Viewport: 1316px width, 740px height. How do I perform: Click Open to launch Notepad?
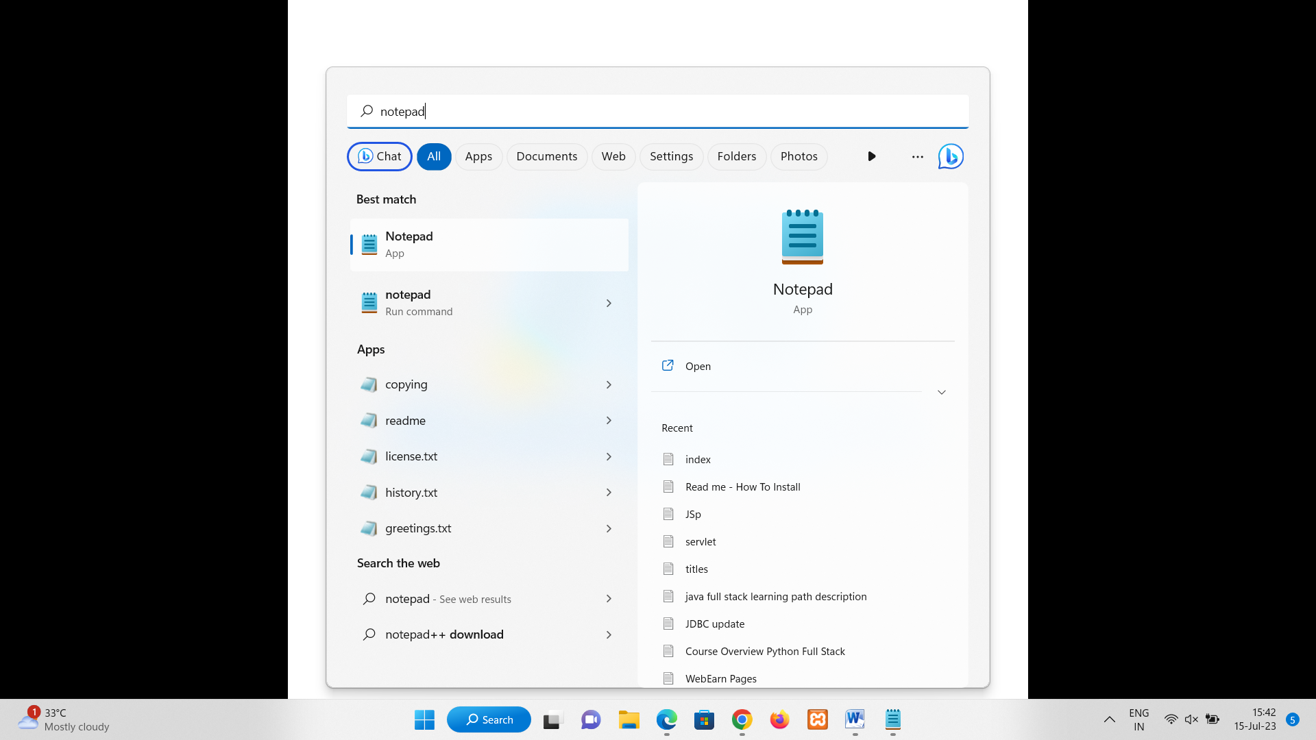(698, 366)
